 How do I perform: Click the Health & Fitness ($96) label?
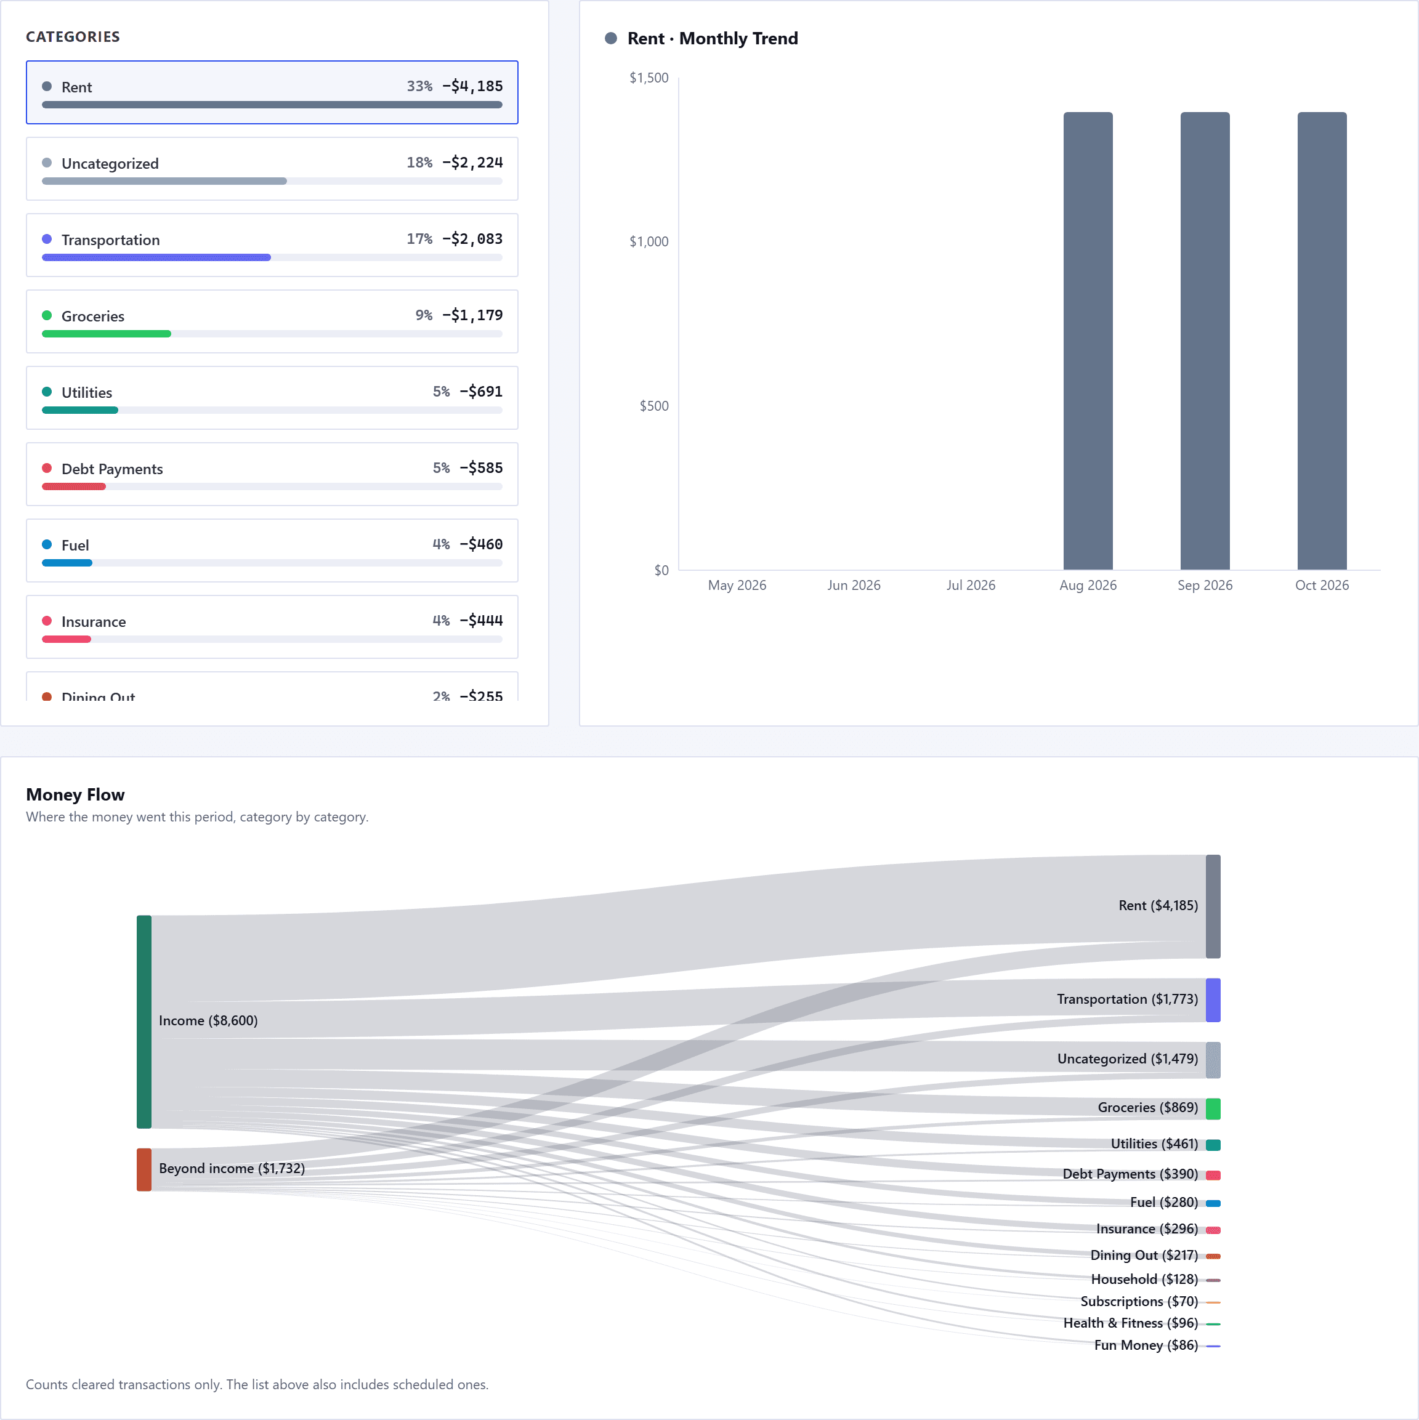[x=1131, y=1323]
